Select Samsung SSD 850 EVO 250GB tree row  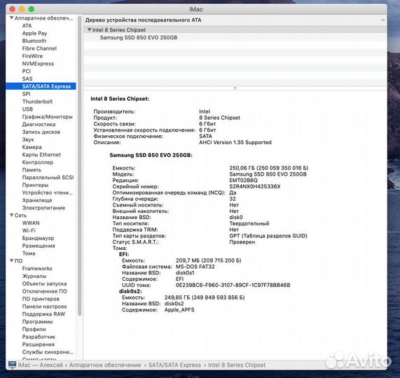click(x=235, y=38)
